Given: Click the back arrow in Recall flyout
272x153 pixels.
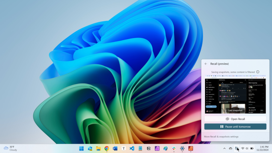Looking at the screenshot, I should [206, 64].
